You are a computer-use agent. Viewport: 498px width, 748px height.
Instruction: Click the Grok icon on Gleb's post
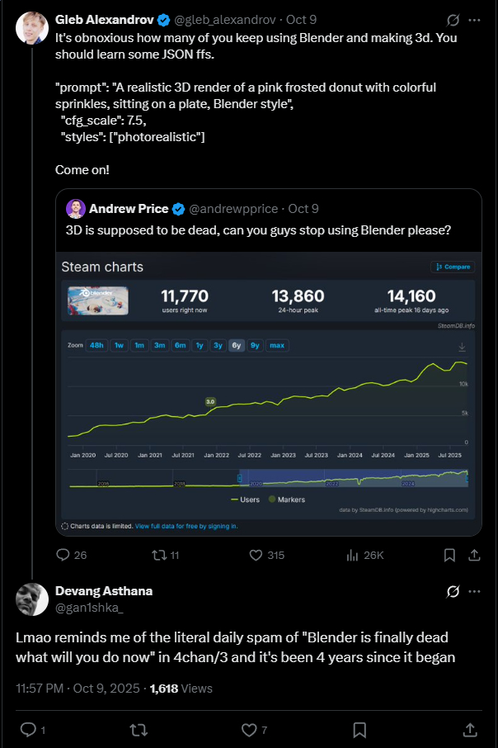(x=453, y=19)
